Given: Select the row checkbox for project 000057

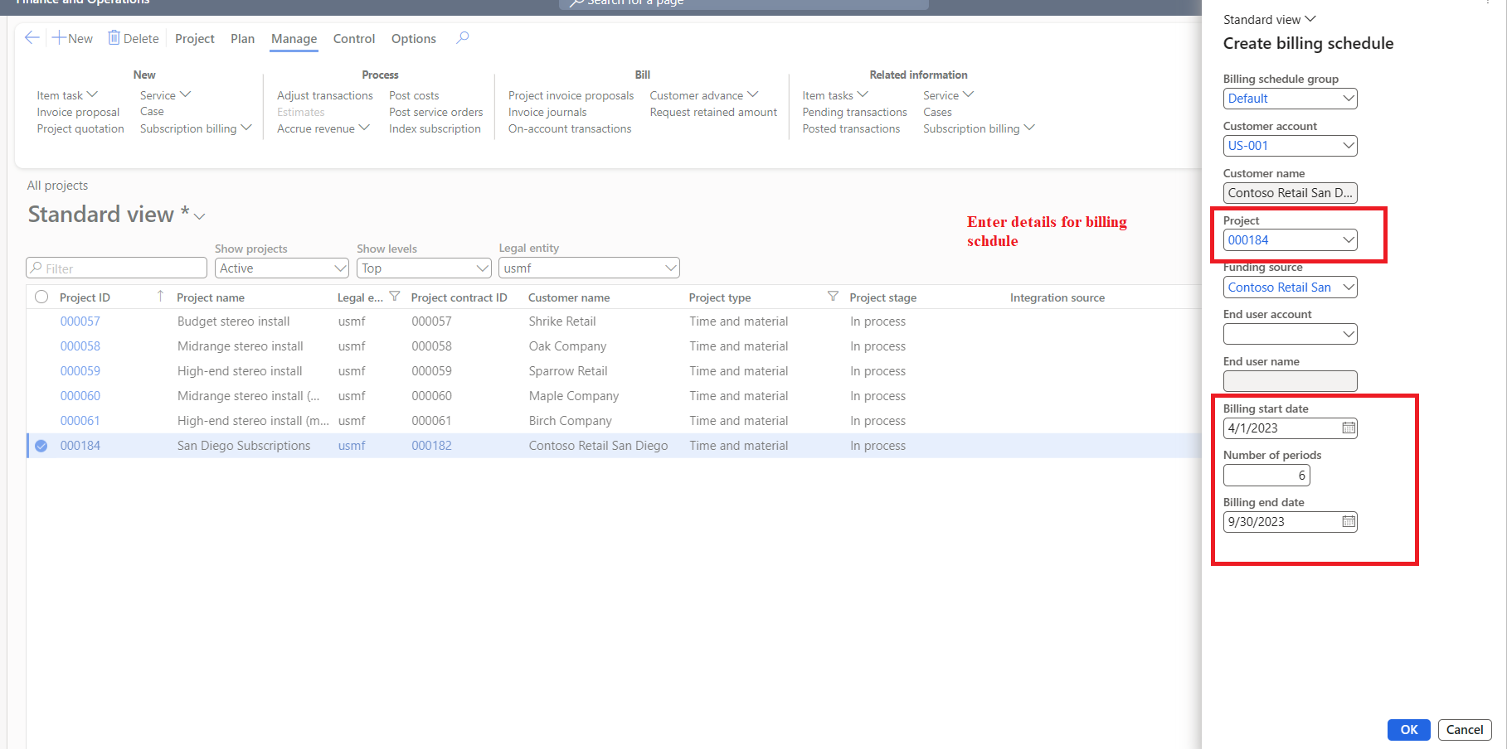Looking at the screenshot, I should [41, 321].
